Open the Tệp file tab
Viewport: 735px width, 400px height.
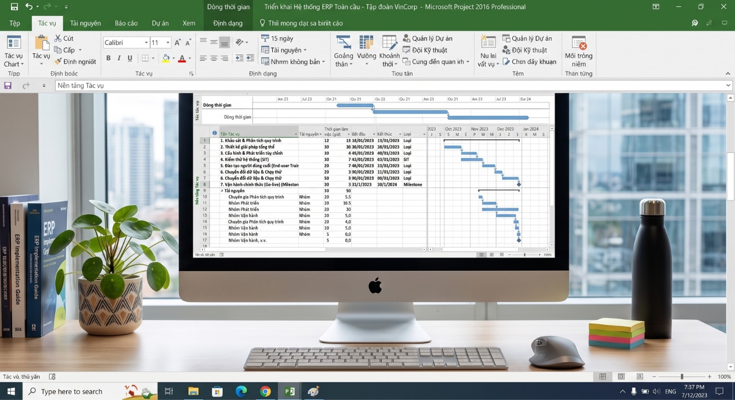(x=14, y=23)
